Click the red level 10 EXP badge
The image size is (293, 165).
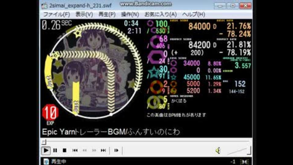point(50,113)
